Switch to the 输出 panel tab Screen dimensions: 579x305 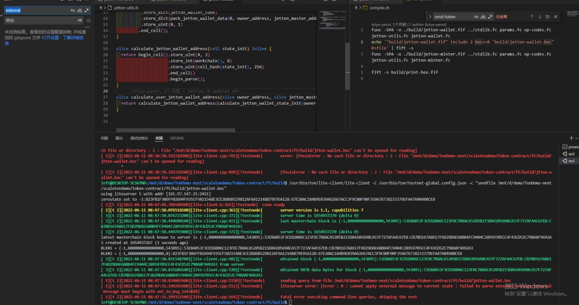click(119, 138)
